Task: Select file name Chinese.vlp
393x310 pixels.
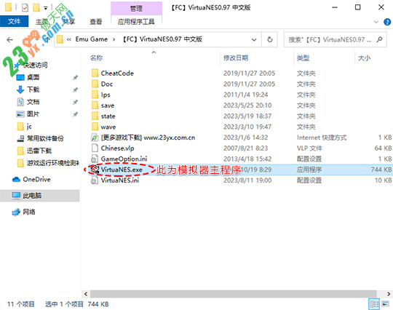Action: click(x=117, y=148)
